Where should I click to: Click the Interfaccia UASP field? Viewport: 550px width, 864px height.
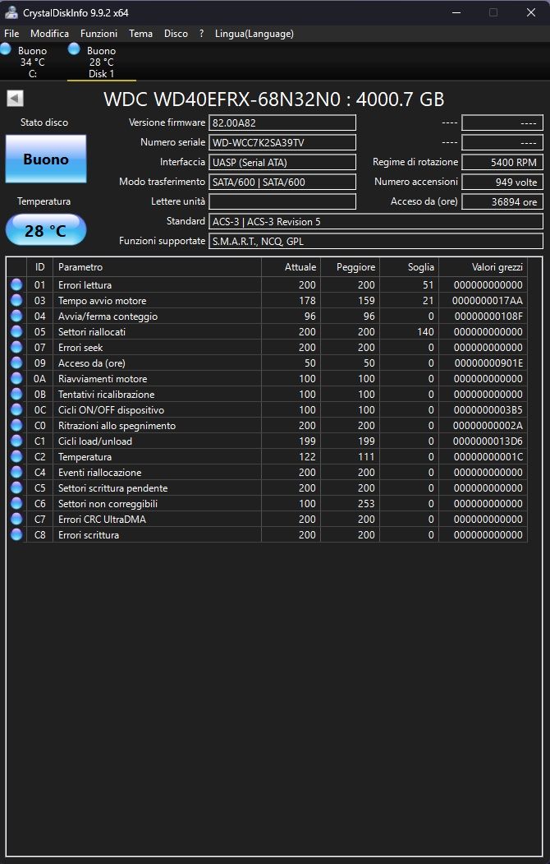282,163
